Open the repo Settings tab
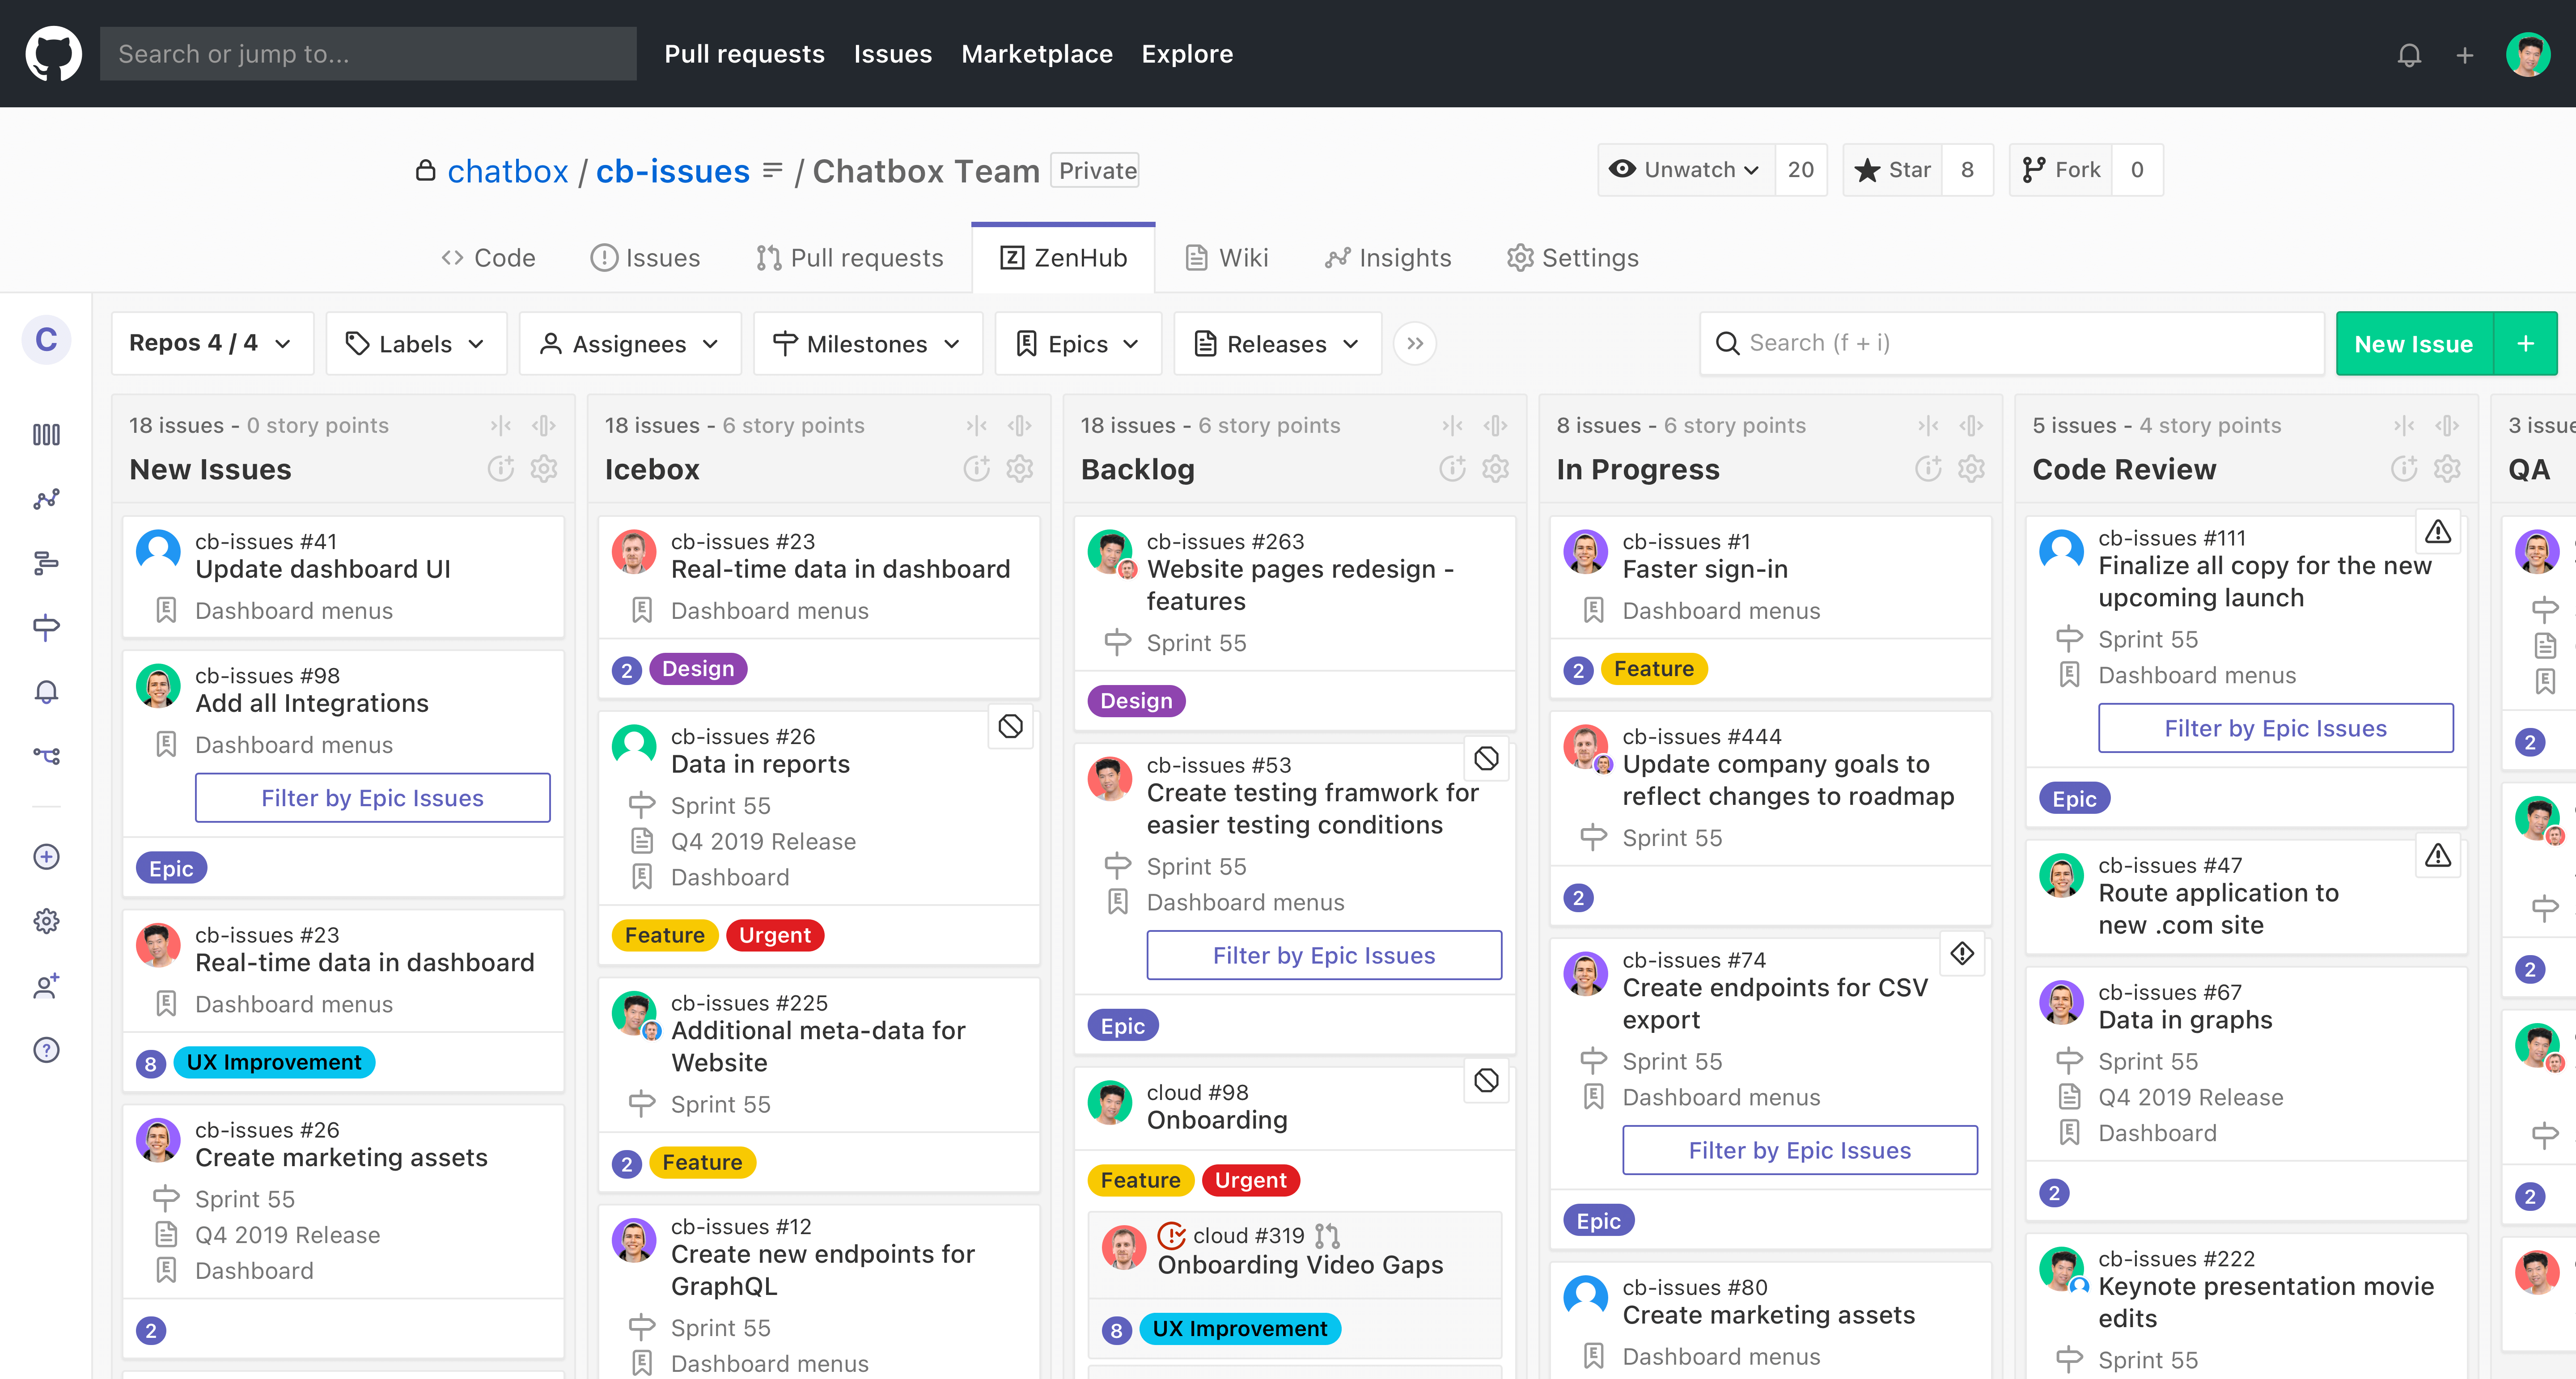Viewport: 2576px width, 1379px height. click(1573, 258)
